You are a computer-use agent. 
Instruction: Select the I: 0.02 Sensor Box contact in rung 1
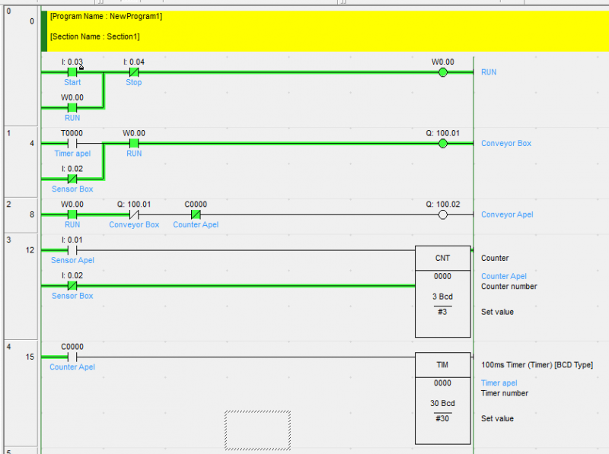click(x=72, y=179)
